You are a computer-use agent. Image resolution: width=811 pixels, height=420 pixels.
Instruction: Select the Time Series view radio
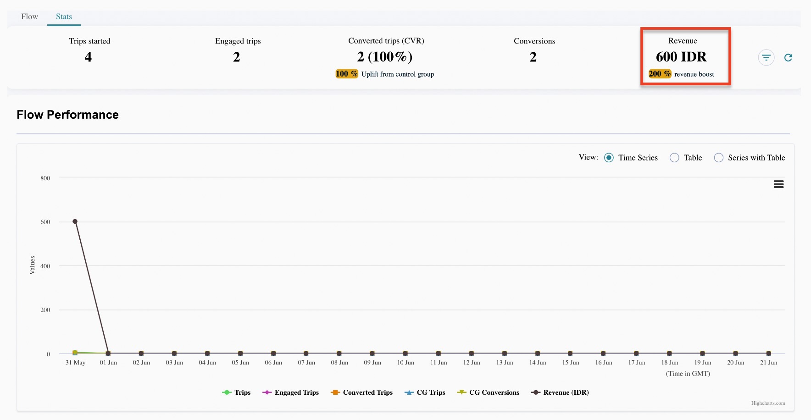(609, 158)
